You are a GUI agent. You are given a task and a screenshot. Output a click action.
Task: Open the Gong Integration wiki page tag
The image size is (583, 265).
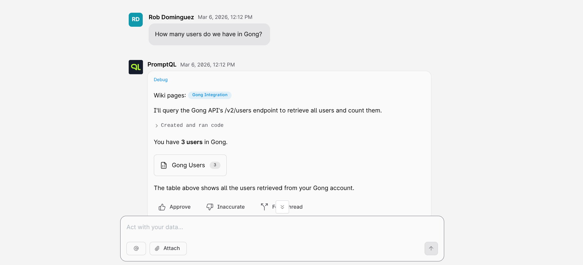pos(210,95)
